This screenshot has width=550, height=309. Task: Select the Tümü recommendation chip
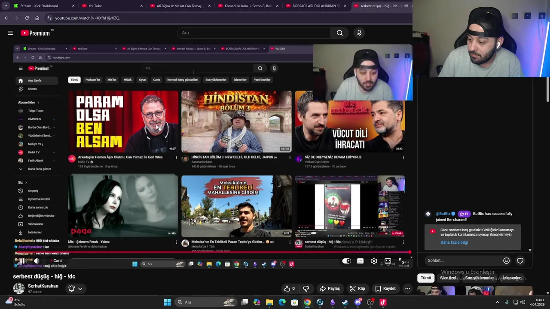[x=426, y=278]
